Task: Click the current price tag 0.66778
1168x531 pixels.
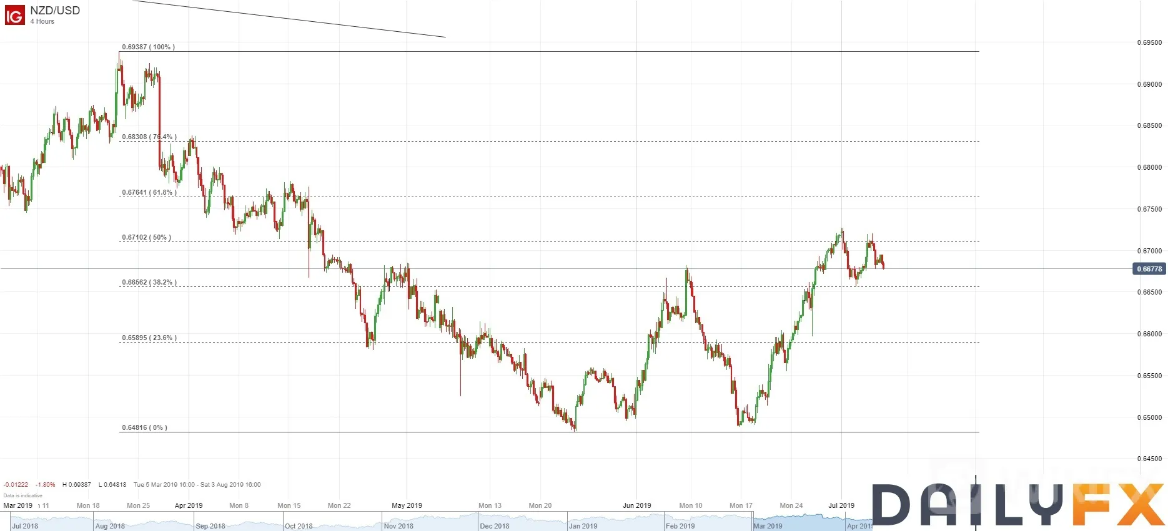Action: [1149, 269]
